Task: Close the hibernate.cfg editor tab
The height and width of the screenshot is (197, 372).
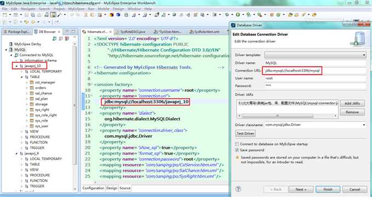Action: pyautogui.click(x=111, y=32)
